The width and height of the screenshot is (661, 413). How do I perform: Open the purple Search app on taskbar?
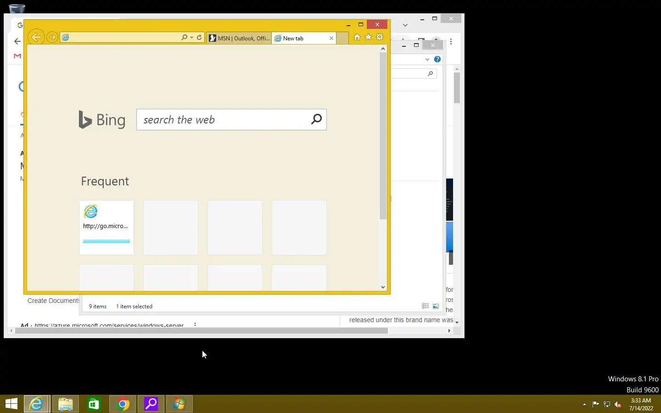[151, 404]
